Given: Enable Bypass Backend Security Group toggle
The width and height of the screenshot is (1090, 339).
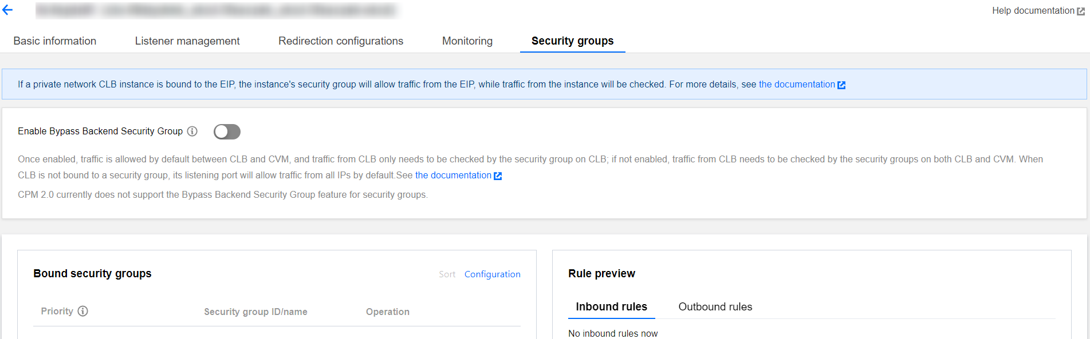Looking at the screenshot, I should click(x=227, y=131).
